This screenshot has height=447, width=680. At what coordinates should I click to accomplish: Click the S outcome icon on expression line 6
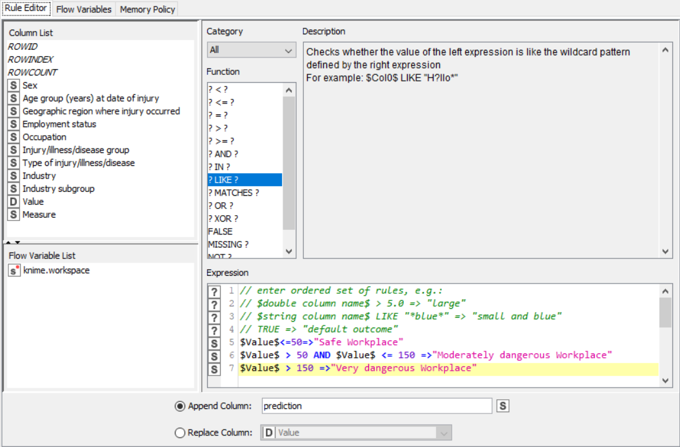point(214,356)
